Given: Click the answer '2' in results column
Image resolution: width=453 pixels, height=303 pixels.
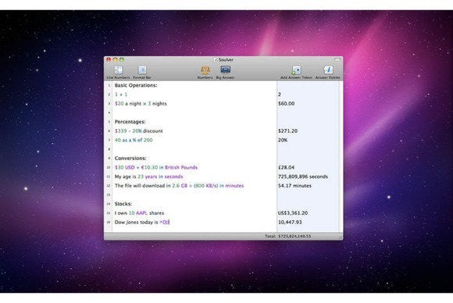Looking at the screenshot, I should 280,94.
